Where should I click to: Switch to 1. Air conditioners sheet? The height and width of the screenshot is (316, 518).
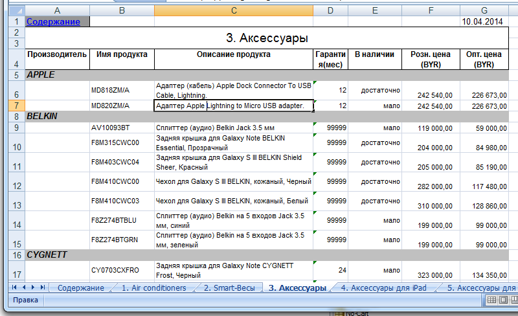click(x=154, y=288)
